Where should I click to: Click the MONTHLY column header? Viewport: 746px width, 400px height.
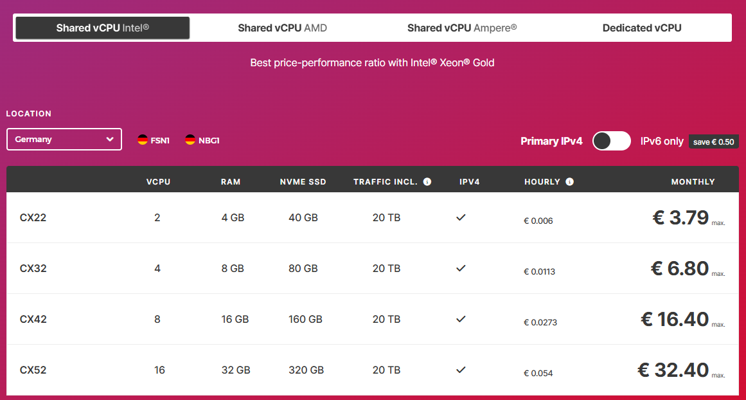pos(693,182)
